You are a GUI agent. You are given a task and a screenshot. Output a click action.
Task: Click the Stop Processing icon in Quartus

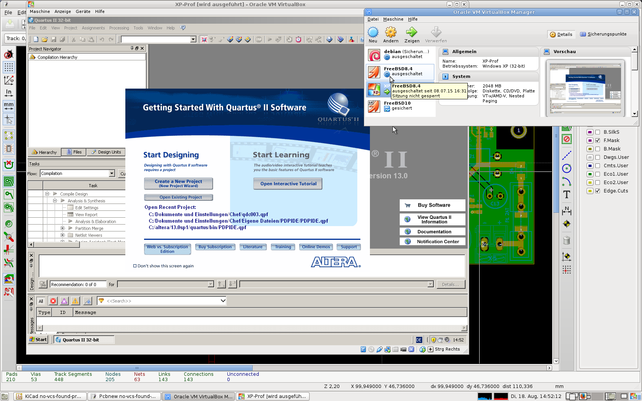(259, 39)
